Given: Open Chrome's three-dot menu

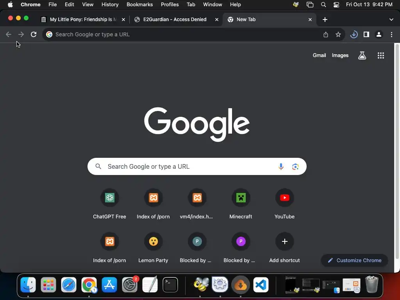Looking at the screenshot, I should [x=391, y=34].
